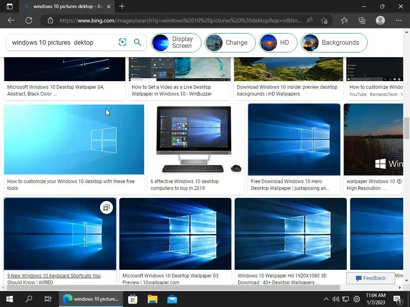Viewport: 410px width, 307px height.
Task: Open the Read aloud icon in address bar
Action: point(310,20)
